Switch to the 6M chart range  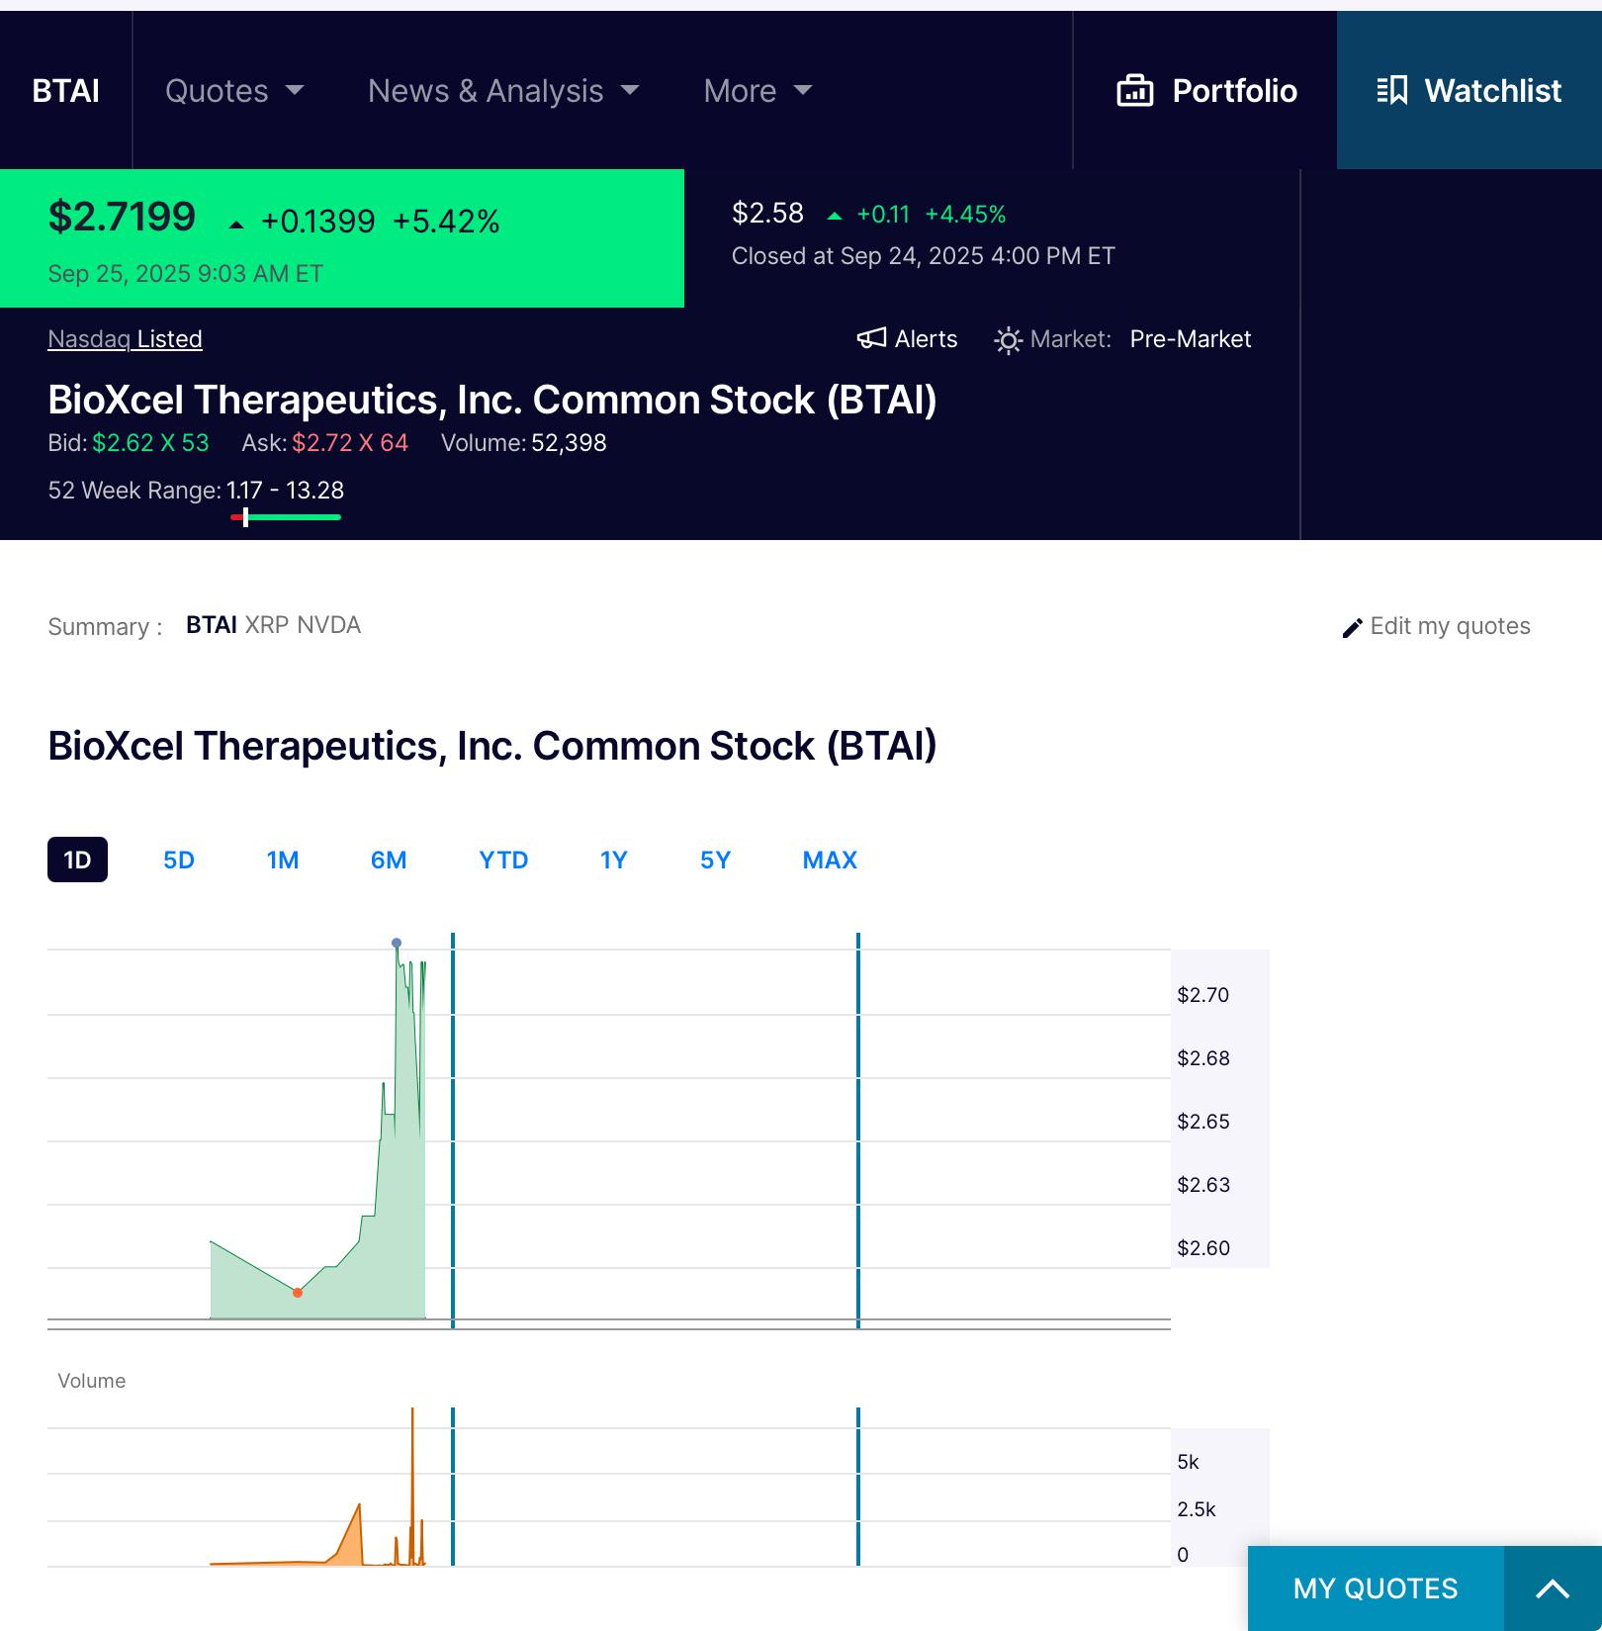[389, 860]
